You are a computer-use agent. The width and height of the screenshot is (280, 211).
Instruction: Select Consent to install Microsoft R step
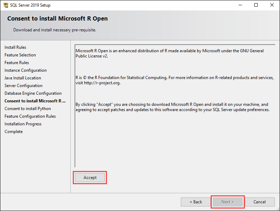click(x=35, y=101)
